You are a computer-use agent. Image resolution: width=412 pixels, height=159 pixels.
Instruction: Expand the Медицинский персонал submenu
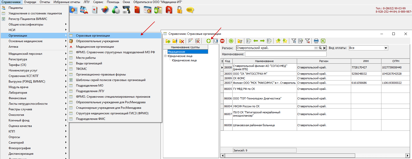click(x=25, y=54)
